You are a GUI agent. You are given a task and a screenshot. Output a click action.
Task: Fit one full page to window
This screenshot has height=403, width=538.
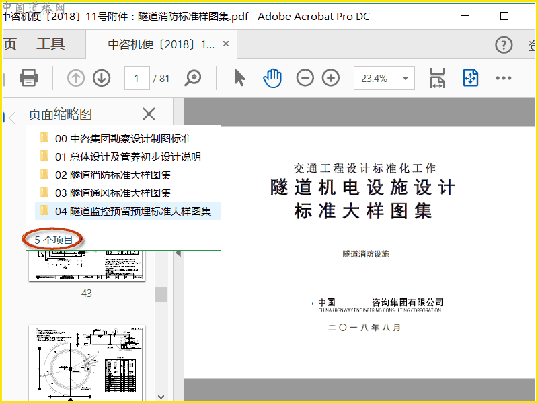[x=470, y=78]
